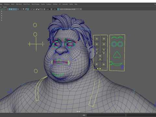
Task: Toggle the first highlighted shading icon in the viewport toolbar
Action: 9,9
